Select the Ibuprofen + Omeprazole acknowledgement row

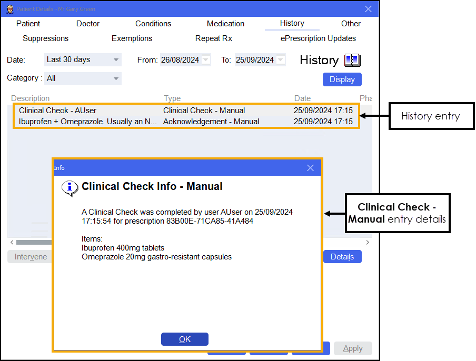click(87, 122)
